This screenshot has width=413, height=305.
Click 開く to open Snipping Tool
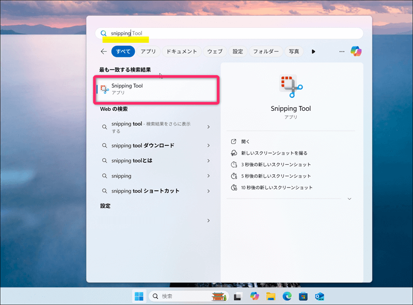(245, 141)
